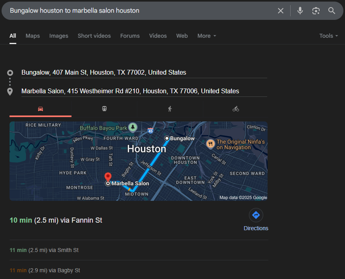345x279 pixels.
Task: Click the Midtown map label
Action: (137, 194)
